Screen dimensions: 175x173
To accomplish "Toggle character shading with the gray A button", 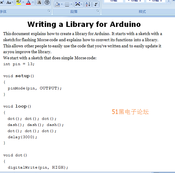I will 39,2.
